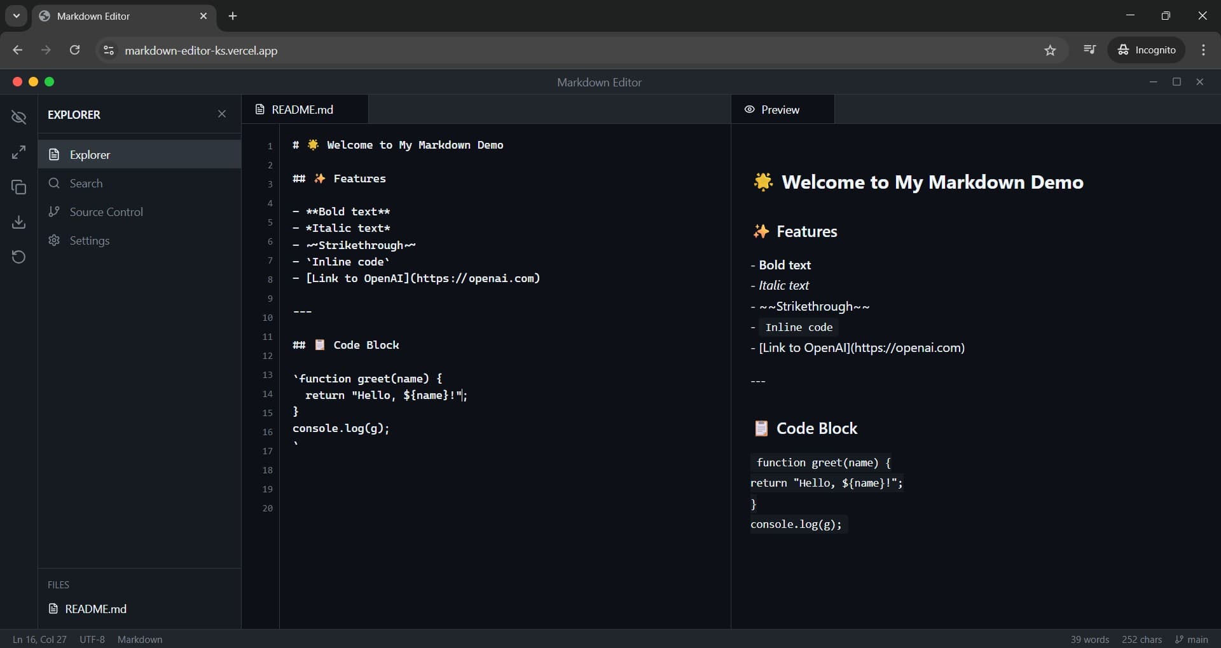Click the download markdown icon

pos(18,222)
